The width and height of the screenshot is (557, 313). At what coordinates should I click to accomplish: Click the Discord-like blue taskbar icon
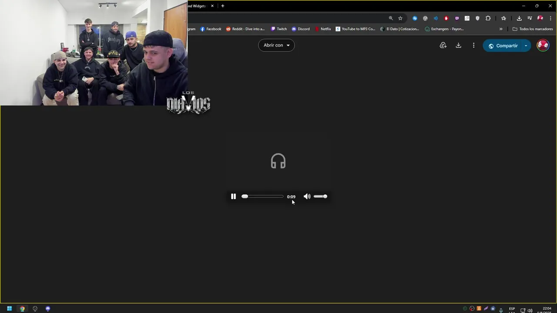click(x=48, y=309)
